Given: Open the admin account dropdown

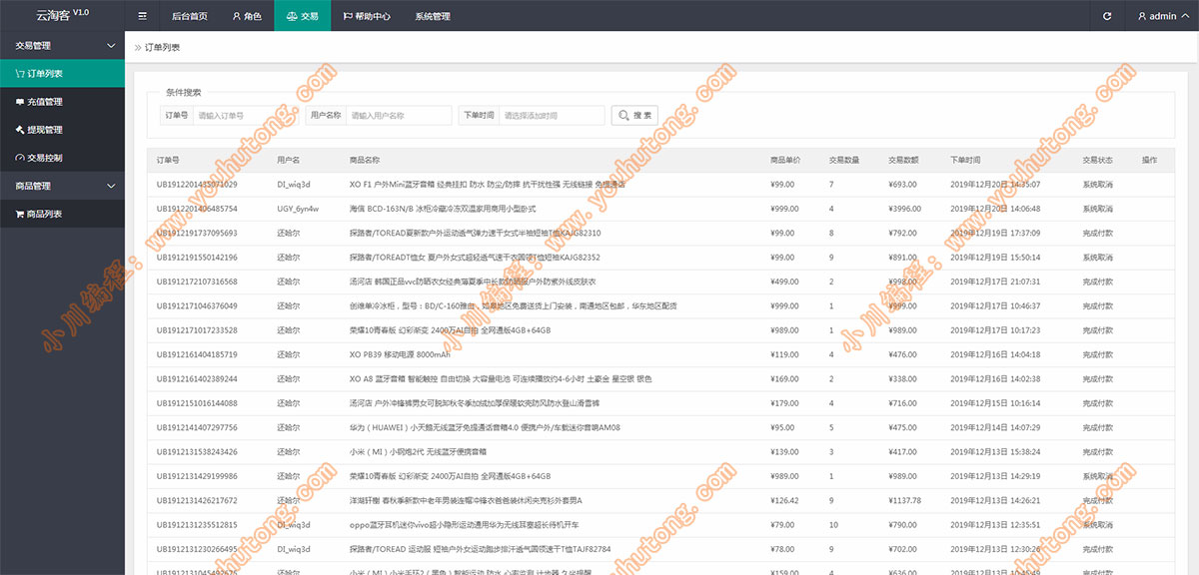Looking at the screenshot, I should pyautogui.click(x=1163, y=16).
